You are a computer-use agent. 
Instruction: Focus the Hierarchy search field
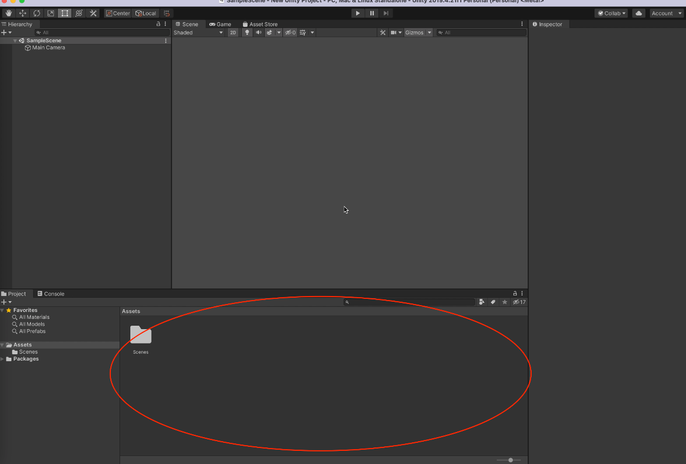[x=102, y=33]
